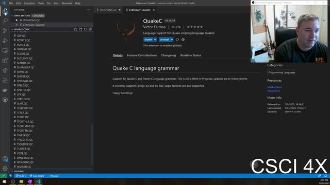The height and width of the screenshot is (185, 330).
Task: Open the GitHub view in activity bar
Action: (x=5, y=100)
